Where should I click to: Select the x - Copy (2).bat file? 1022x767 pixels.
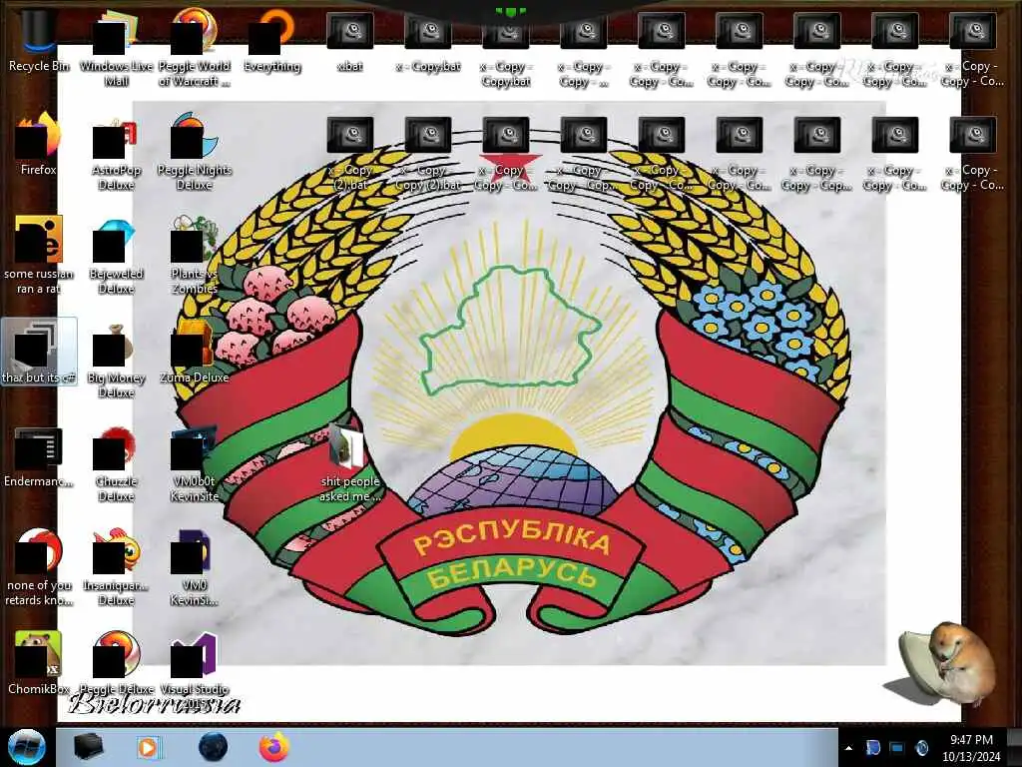point(350,152)
